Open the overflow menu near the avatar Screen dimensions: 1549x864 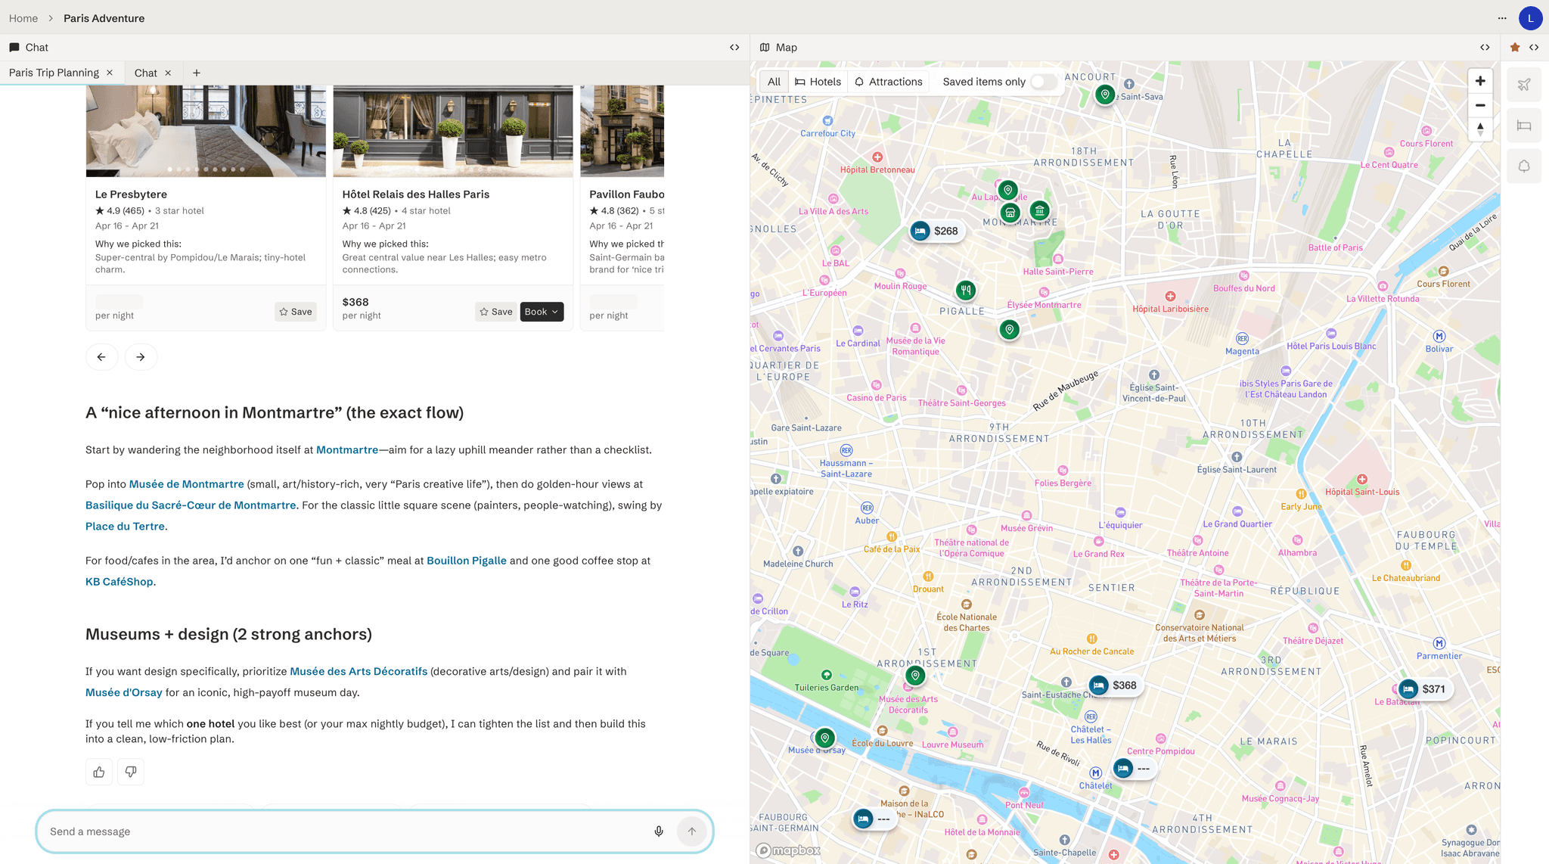[1502, 18]
